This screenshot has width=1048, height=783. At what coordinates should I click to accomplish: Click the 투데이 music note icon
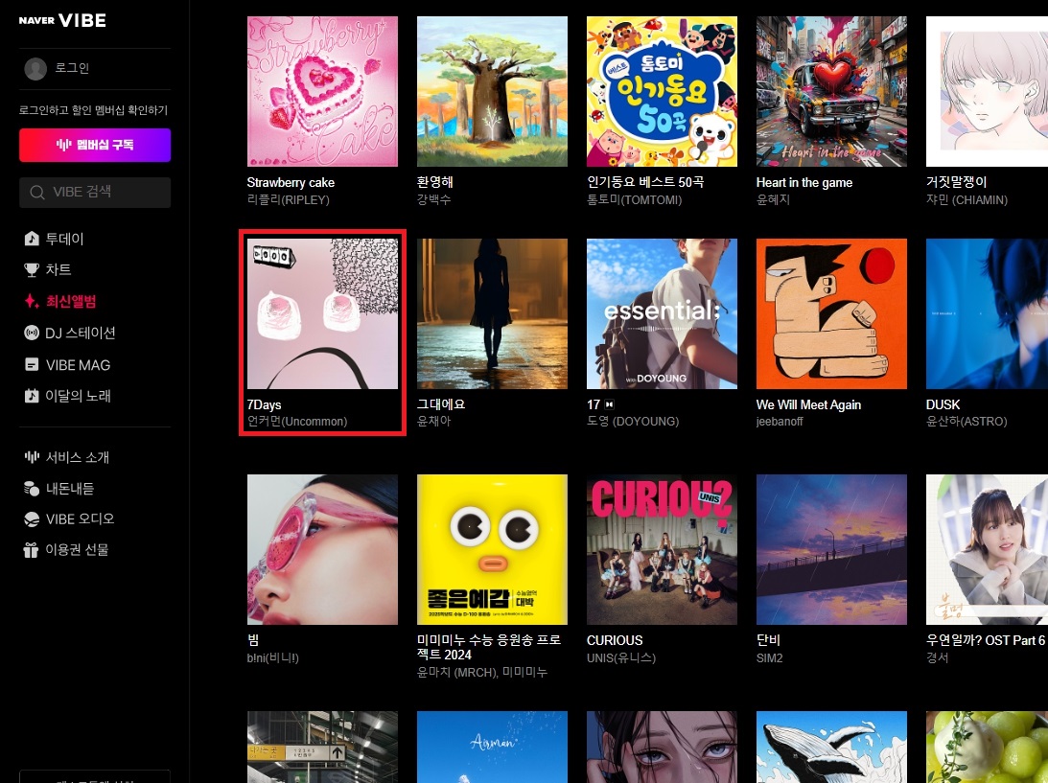click(32, 239)
